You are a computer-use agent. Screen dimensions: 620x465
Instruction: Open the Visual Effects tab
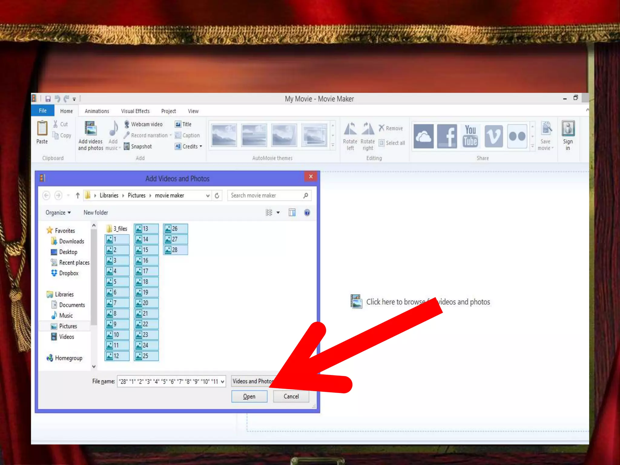(x=135, y=111)
